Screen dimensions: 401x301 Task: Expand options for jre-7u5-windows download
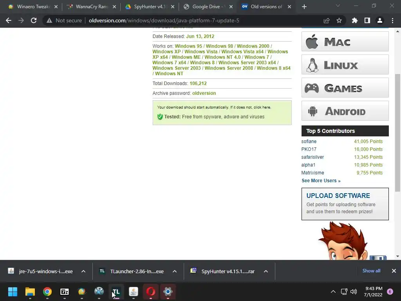click(83, 271)
